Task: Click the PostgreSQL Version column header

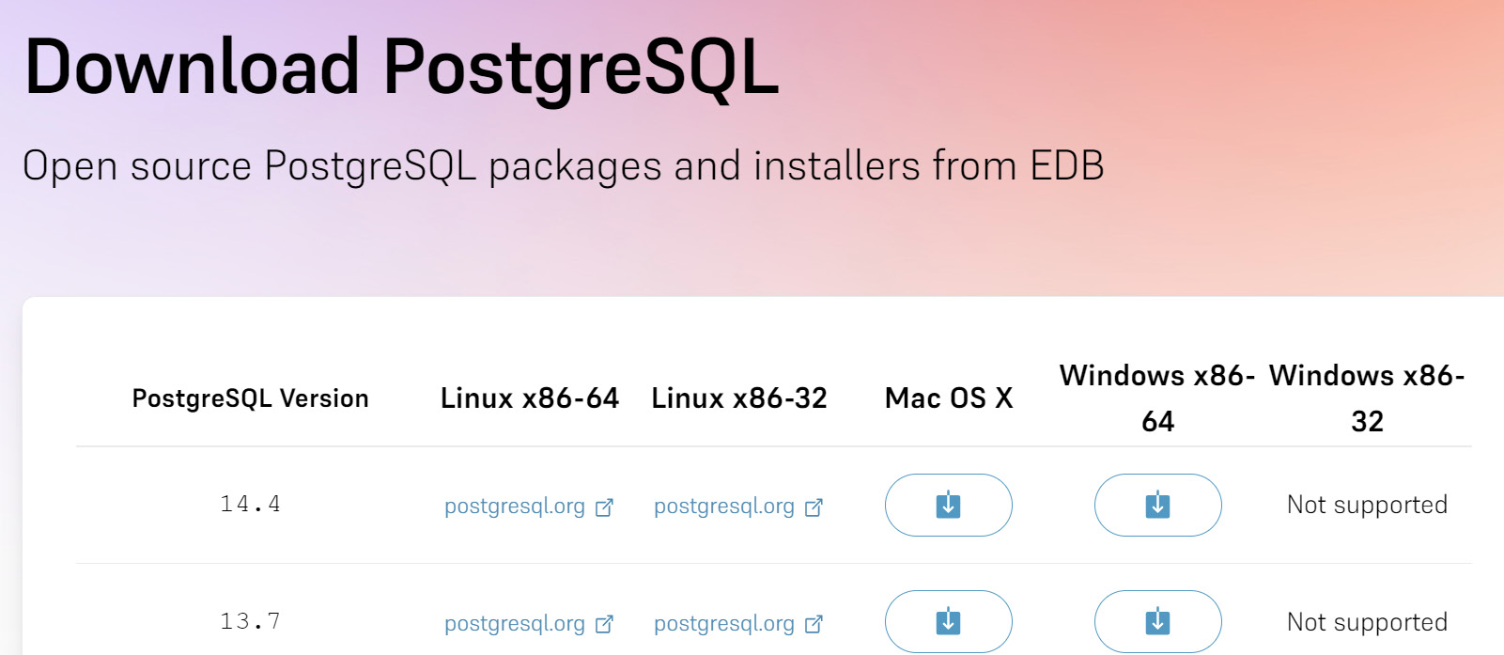Action: tap(250, 398)
